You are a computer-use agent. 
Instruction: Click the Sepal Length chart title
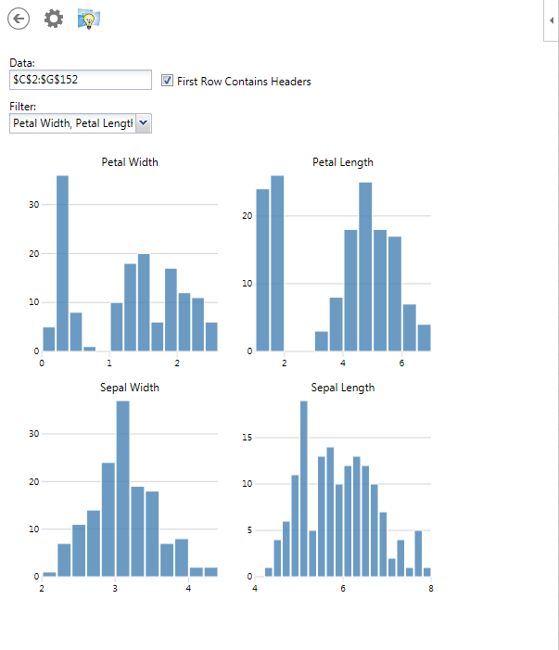point(343,388)
